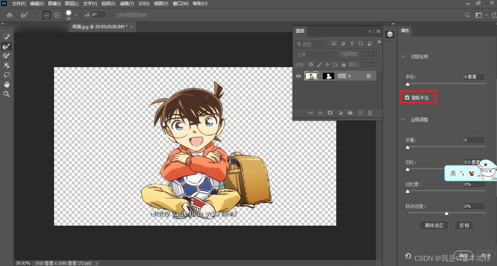Click the brush angle 0° field
497x266 pixels.
pos(98,15)
